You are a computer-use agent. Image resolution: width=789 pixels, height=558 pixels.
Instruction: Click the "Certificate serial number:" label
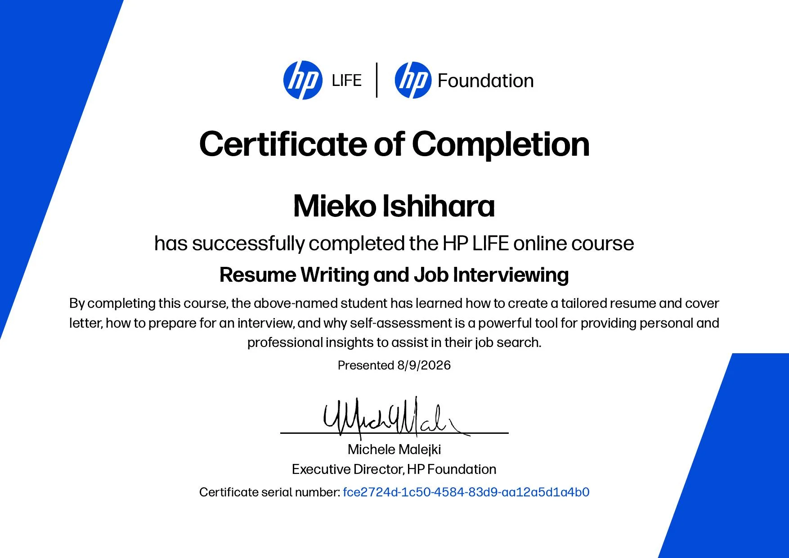(x=269, y=492)
